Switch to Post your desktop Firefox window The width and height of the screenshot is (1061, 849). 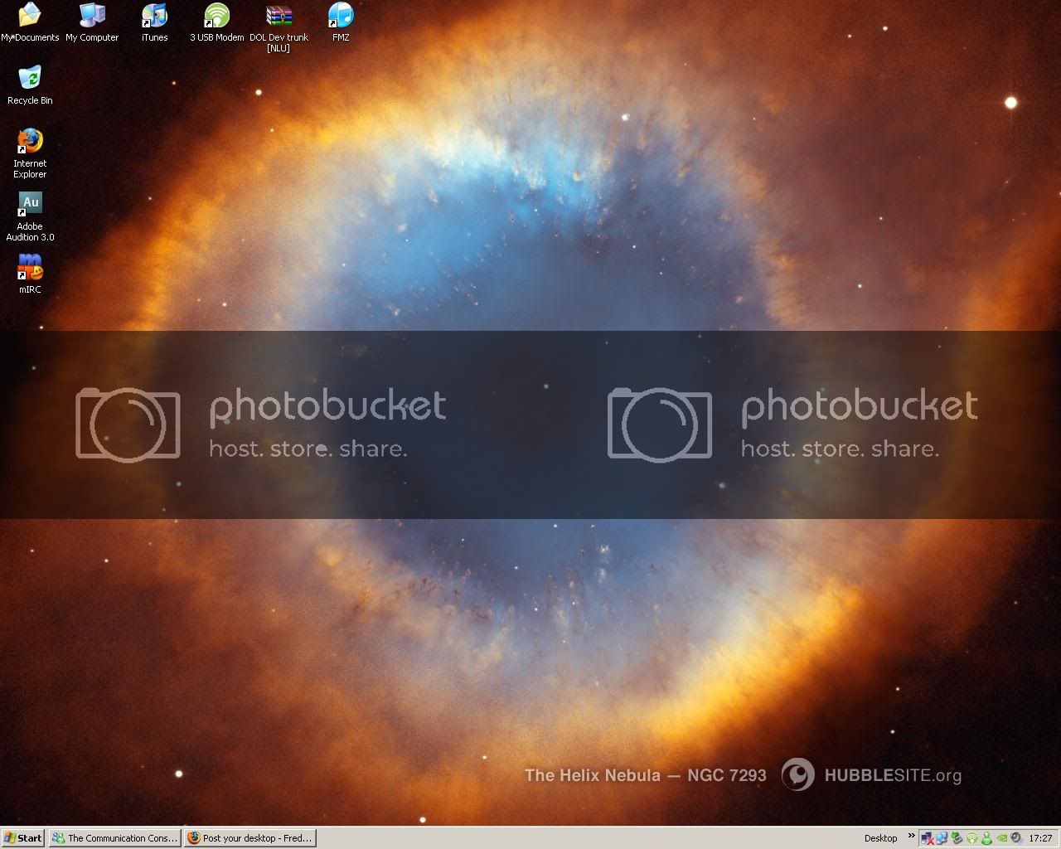[250, 838]
